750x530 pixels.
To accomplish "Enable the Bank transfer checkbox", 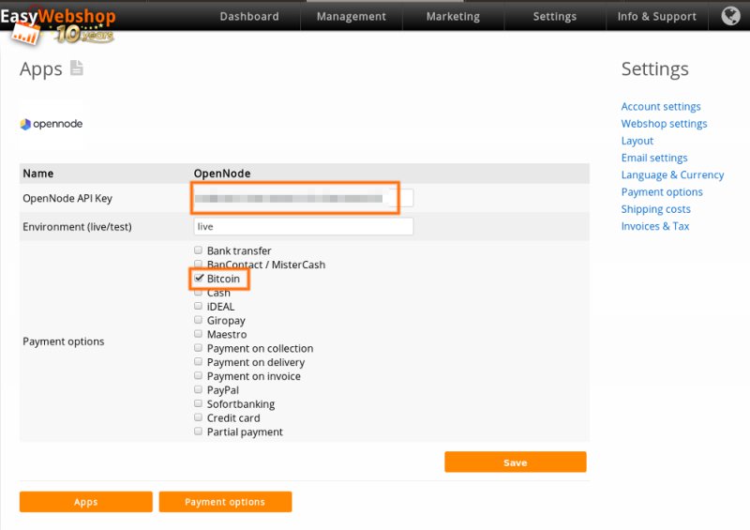I will click(x=199, y=250).
